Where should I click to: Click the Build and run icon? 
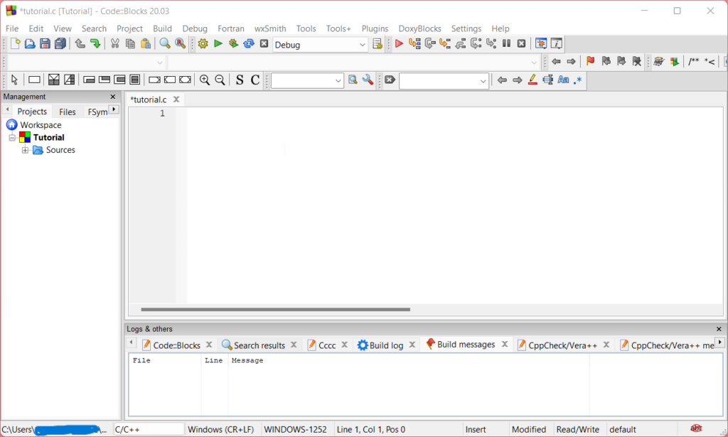[x=233, y=44]
